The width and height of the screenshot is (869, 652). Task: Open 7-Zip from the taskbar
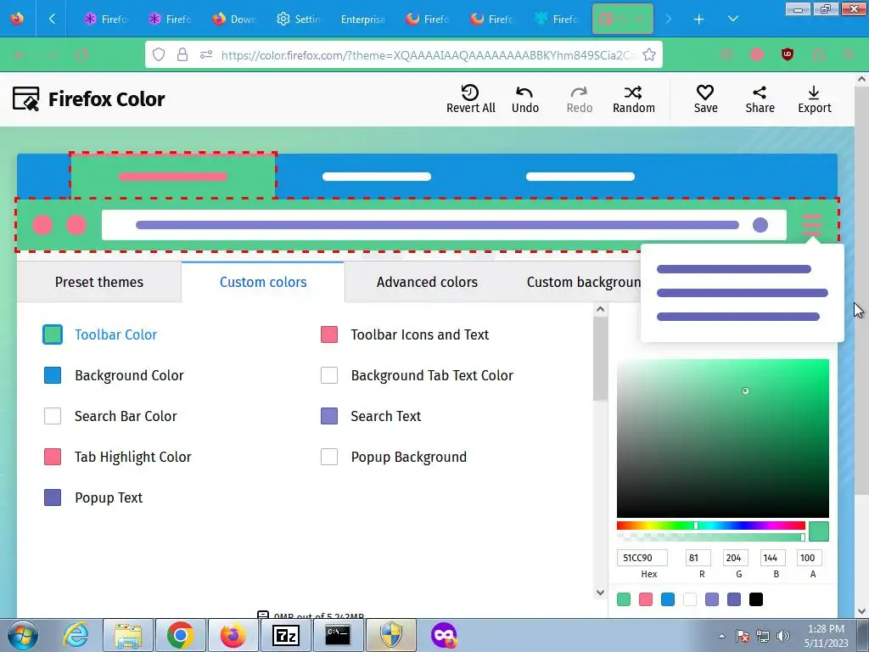285,635
